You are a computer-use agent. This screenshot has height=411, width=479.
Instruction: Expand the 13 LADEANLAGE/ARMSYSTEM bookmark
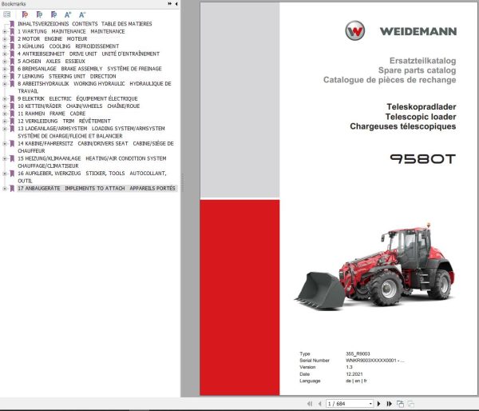(5, 129)
